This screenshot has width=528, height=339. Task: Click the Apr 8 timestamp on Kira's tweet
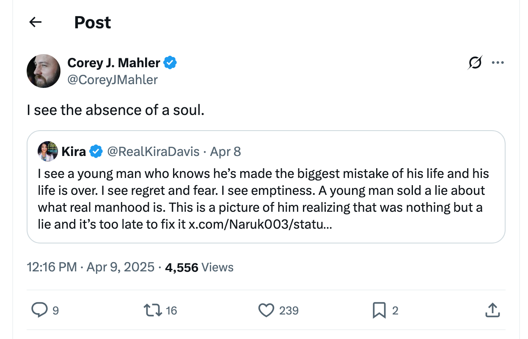(225, 151)
